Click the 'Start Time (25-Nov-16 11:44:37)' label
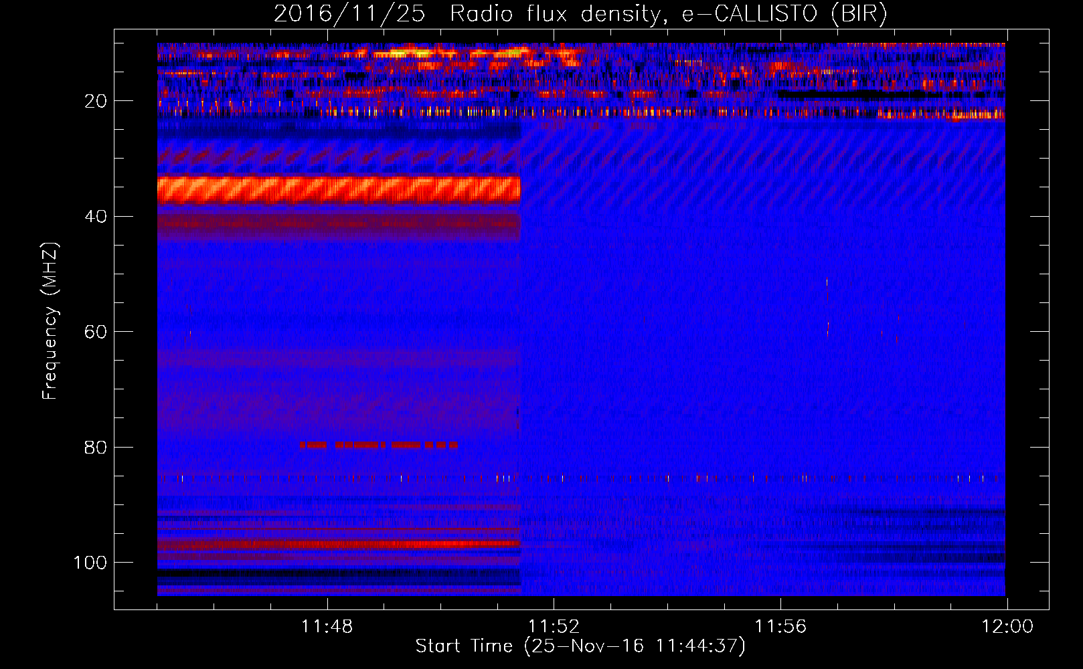This screenshot has width=1083, height=669. pos(580,646)
